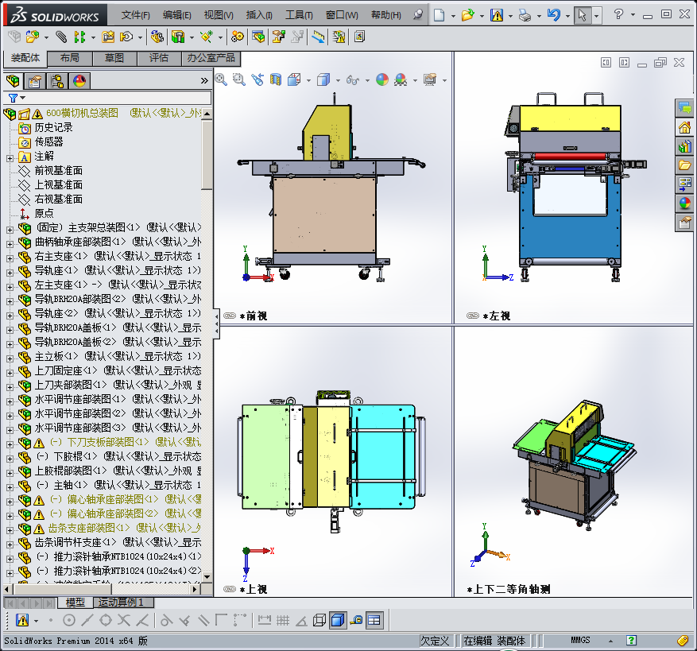The width and height of the screenshot is (697, 651).
Task: Open the FeatureManager design tree tab
Action: coord(13,81)
